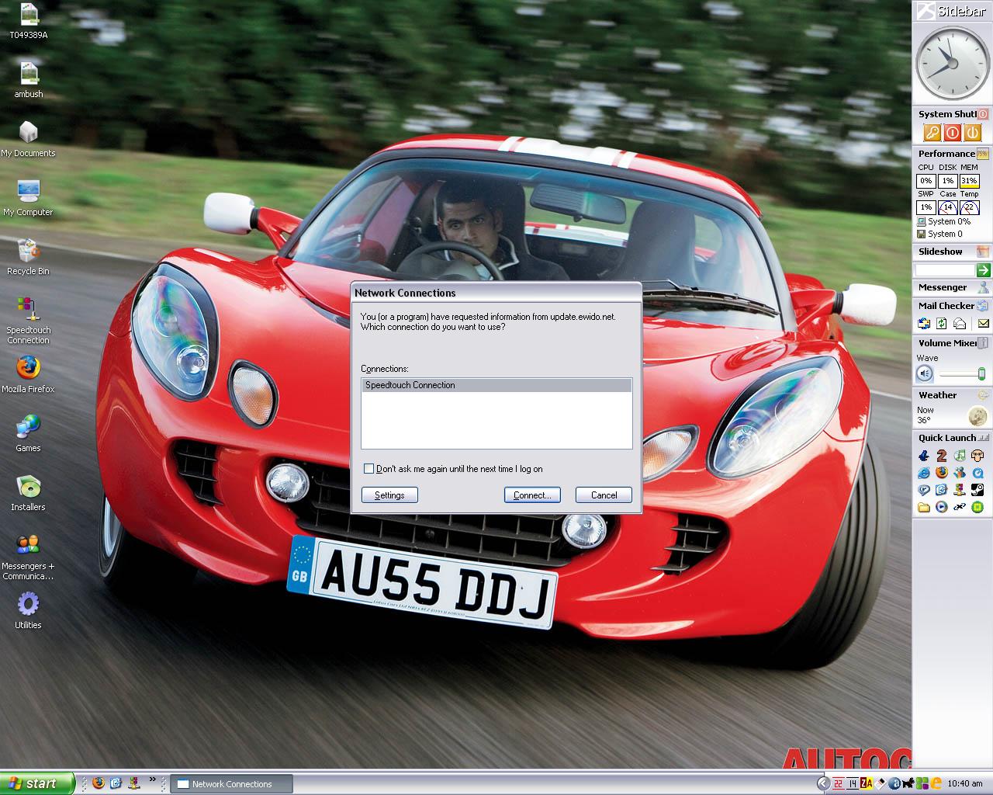Switch to Network Connections taskbar button
993x795 pixels.
click(x=231, y=784)
